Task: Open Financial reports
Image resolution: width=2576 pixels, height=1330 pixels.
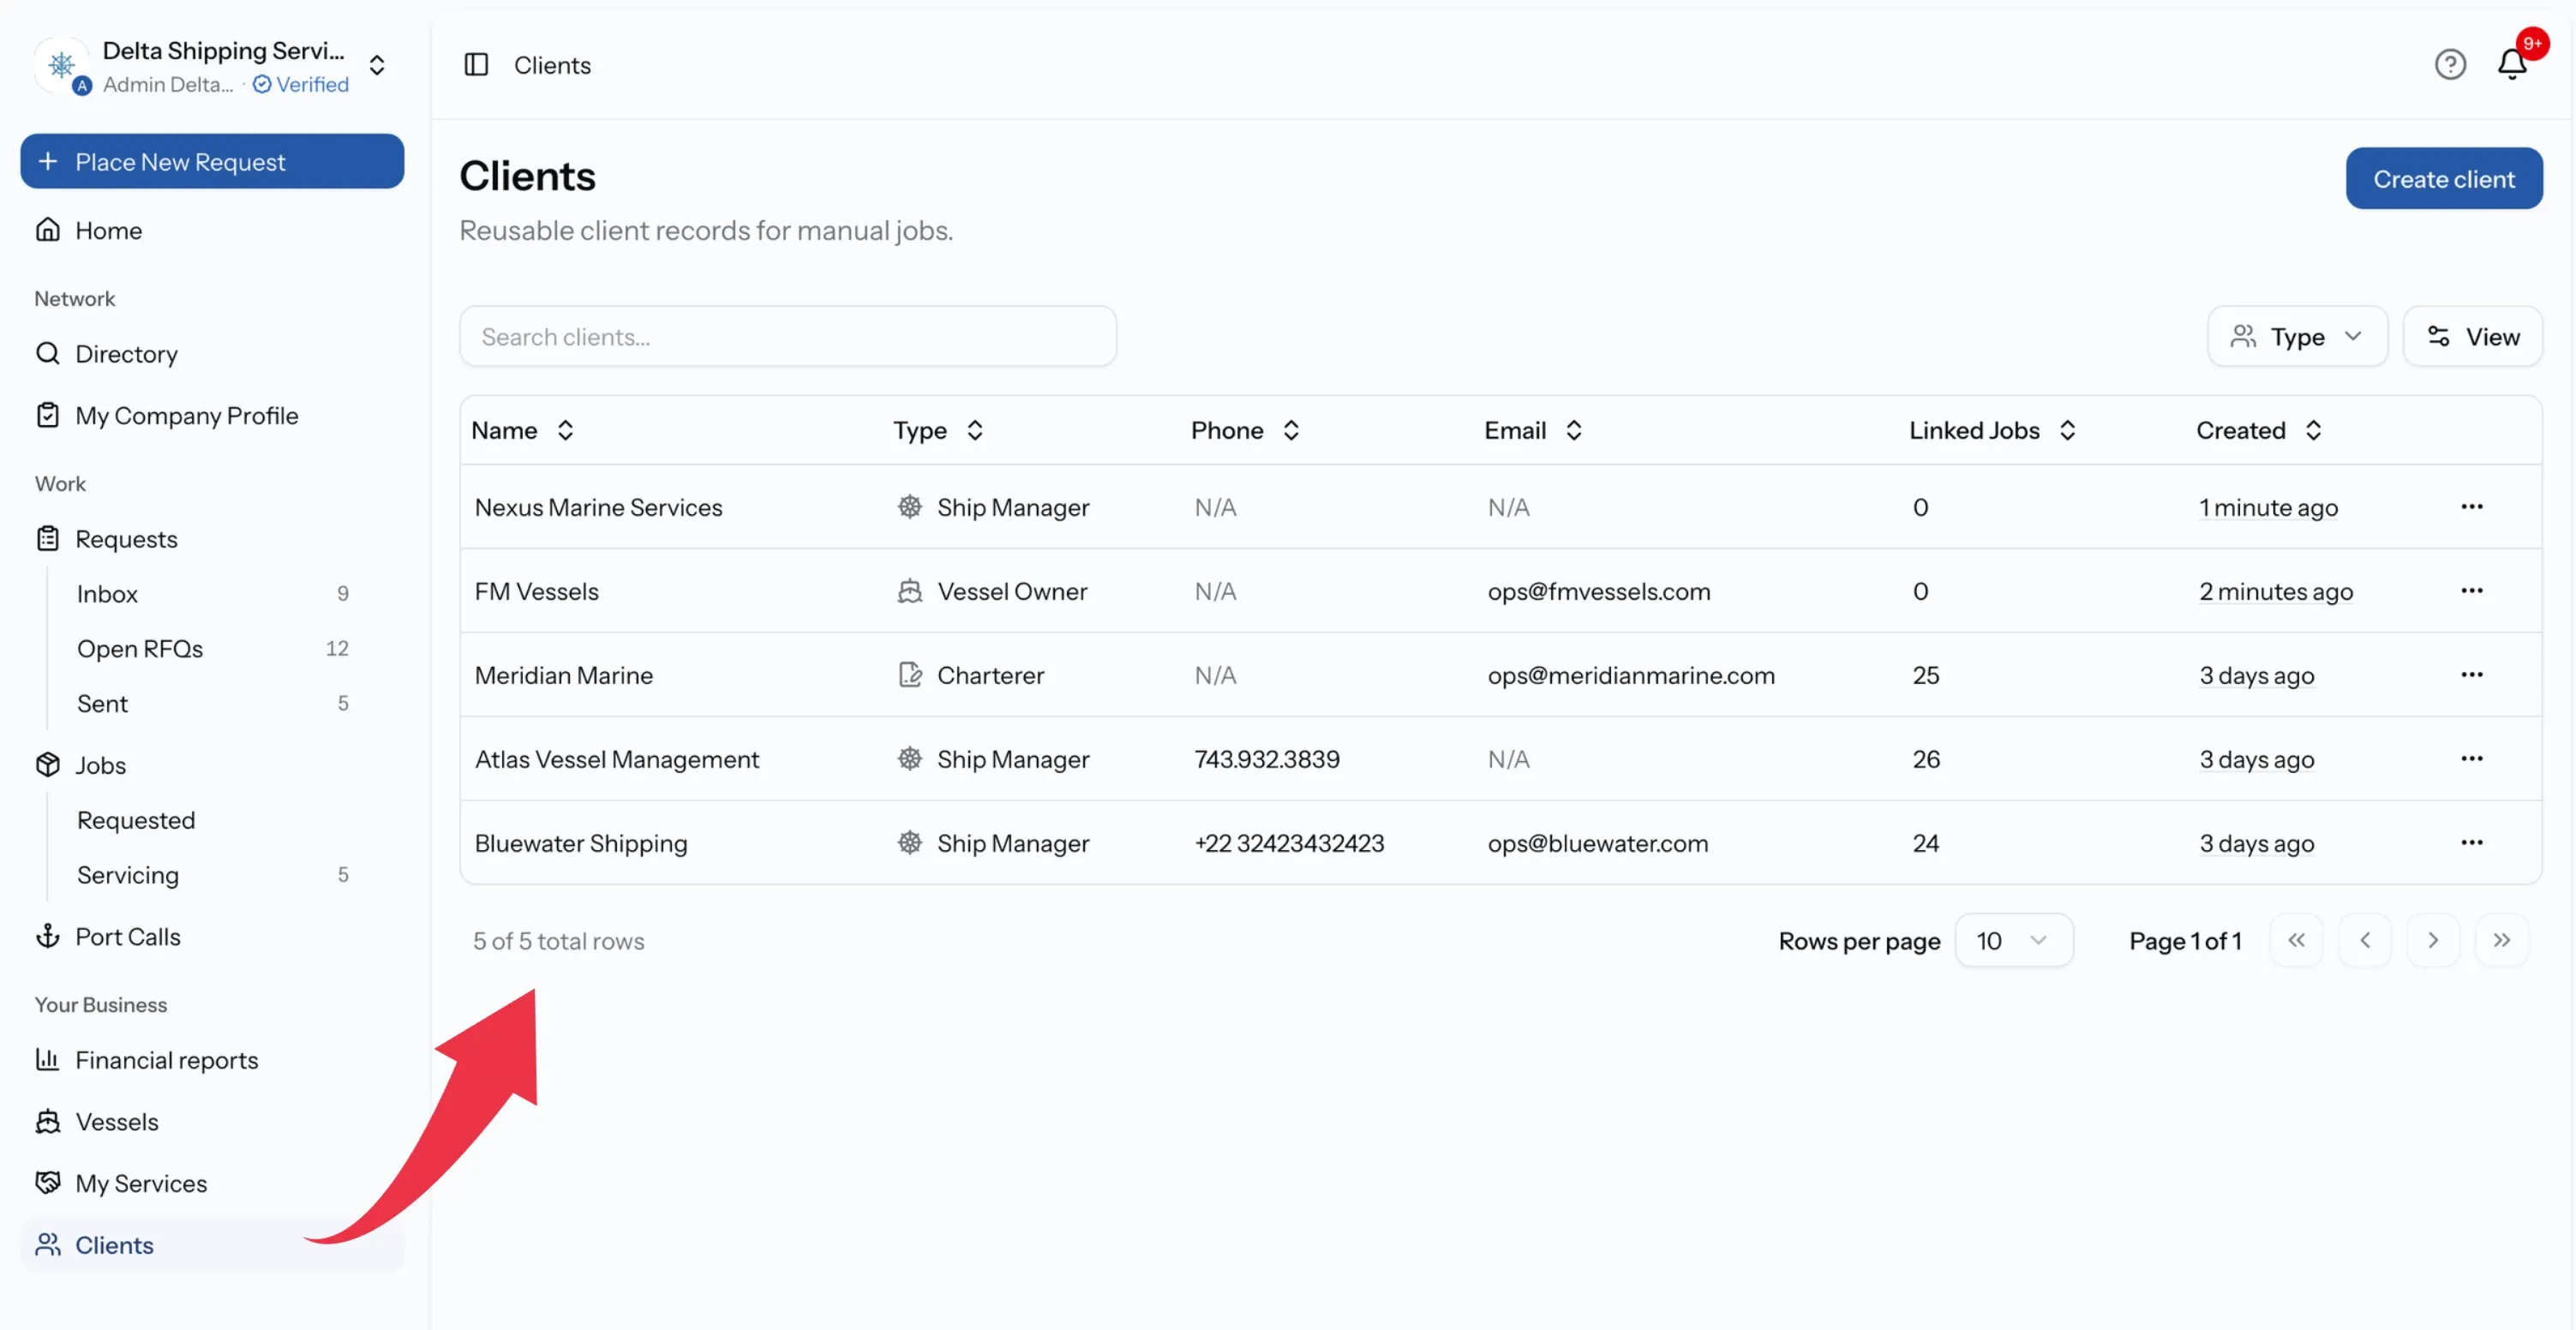Action: [x=212, y=1060]
